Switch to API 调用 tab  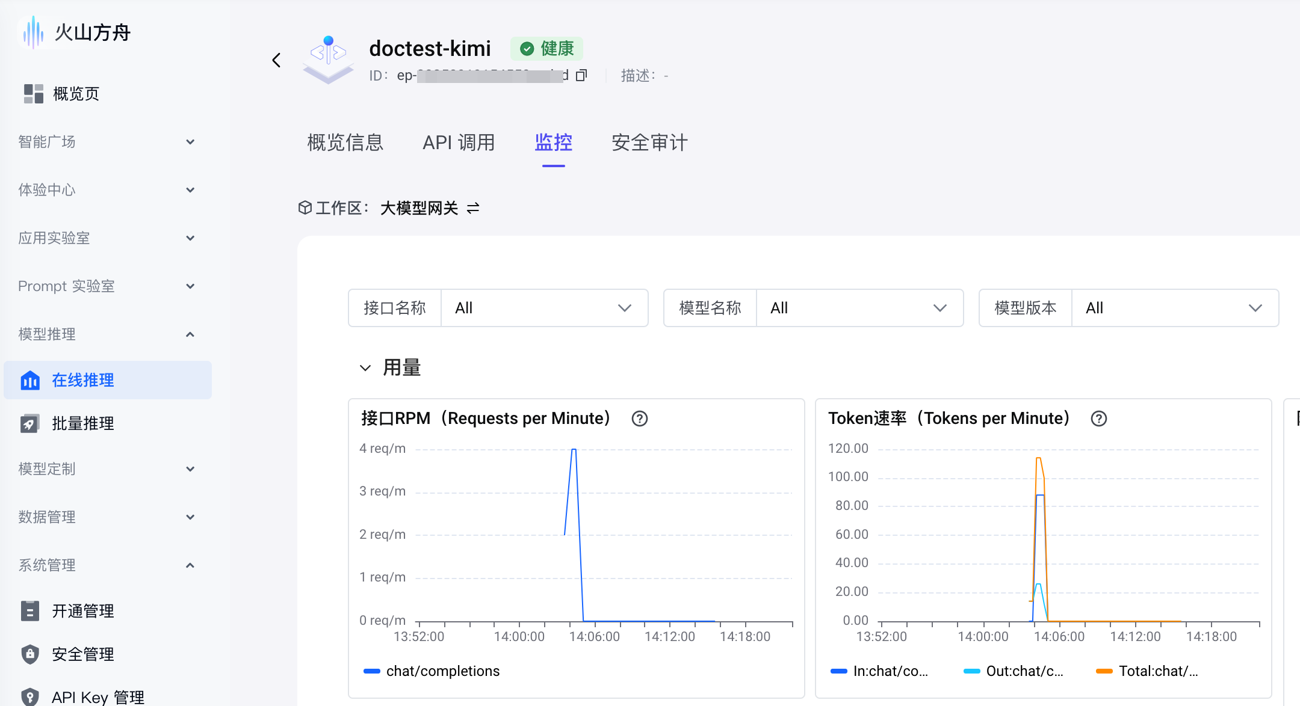(x=459, y=143)
